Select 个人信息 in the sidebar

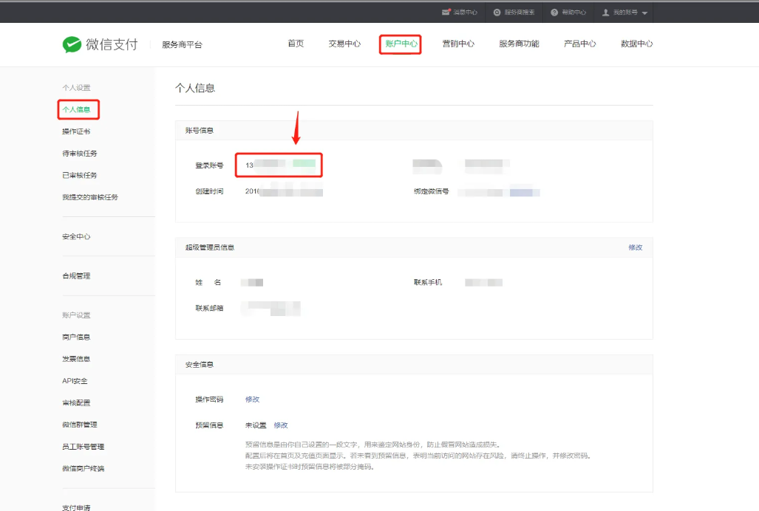[x=76, y=110]
